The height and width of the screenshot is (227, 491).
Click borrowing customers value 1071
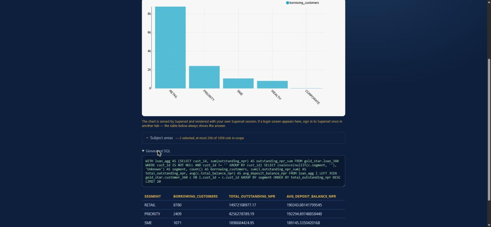pos(177,223)
